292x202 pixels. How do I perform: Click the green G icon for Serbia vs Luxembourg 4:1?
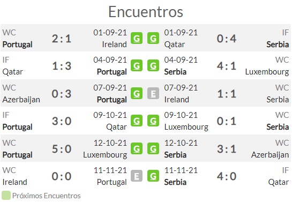153,65
